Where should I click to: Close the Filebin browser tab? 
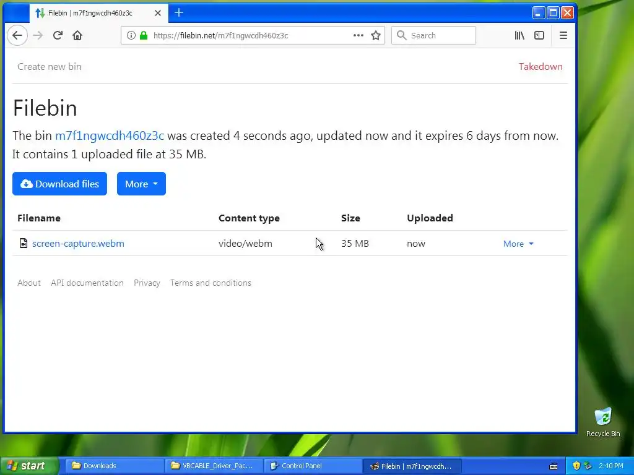click(x=158, y=13)
